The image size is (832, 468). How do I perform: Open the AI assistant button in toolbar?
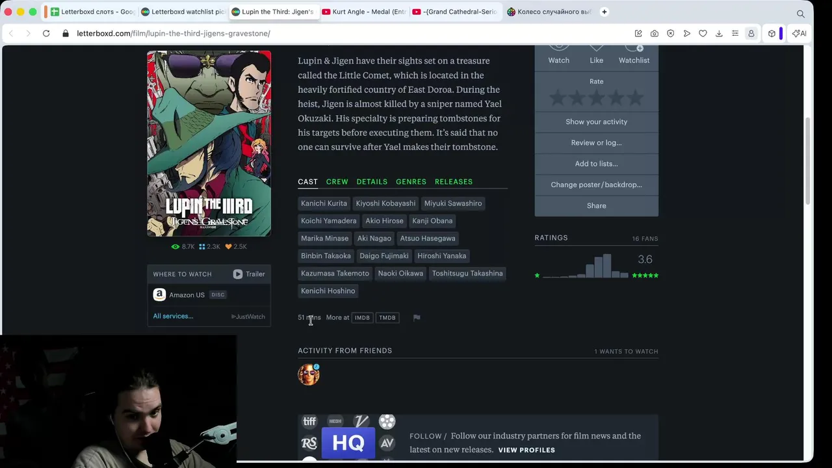point(799,33)
